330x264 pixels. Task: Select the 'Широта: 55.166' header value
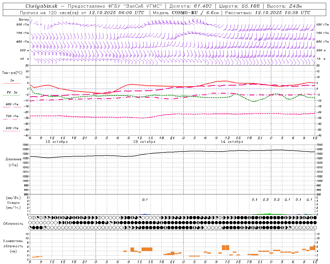tap(239, 6)
